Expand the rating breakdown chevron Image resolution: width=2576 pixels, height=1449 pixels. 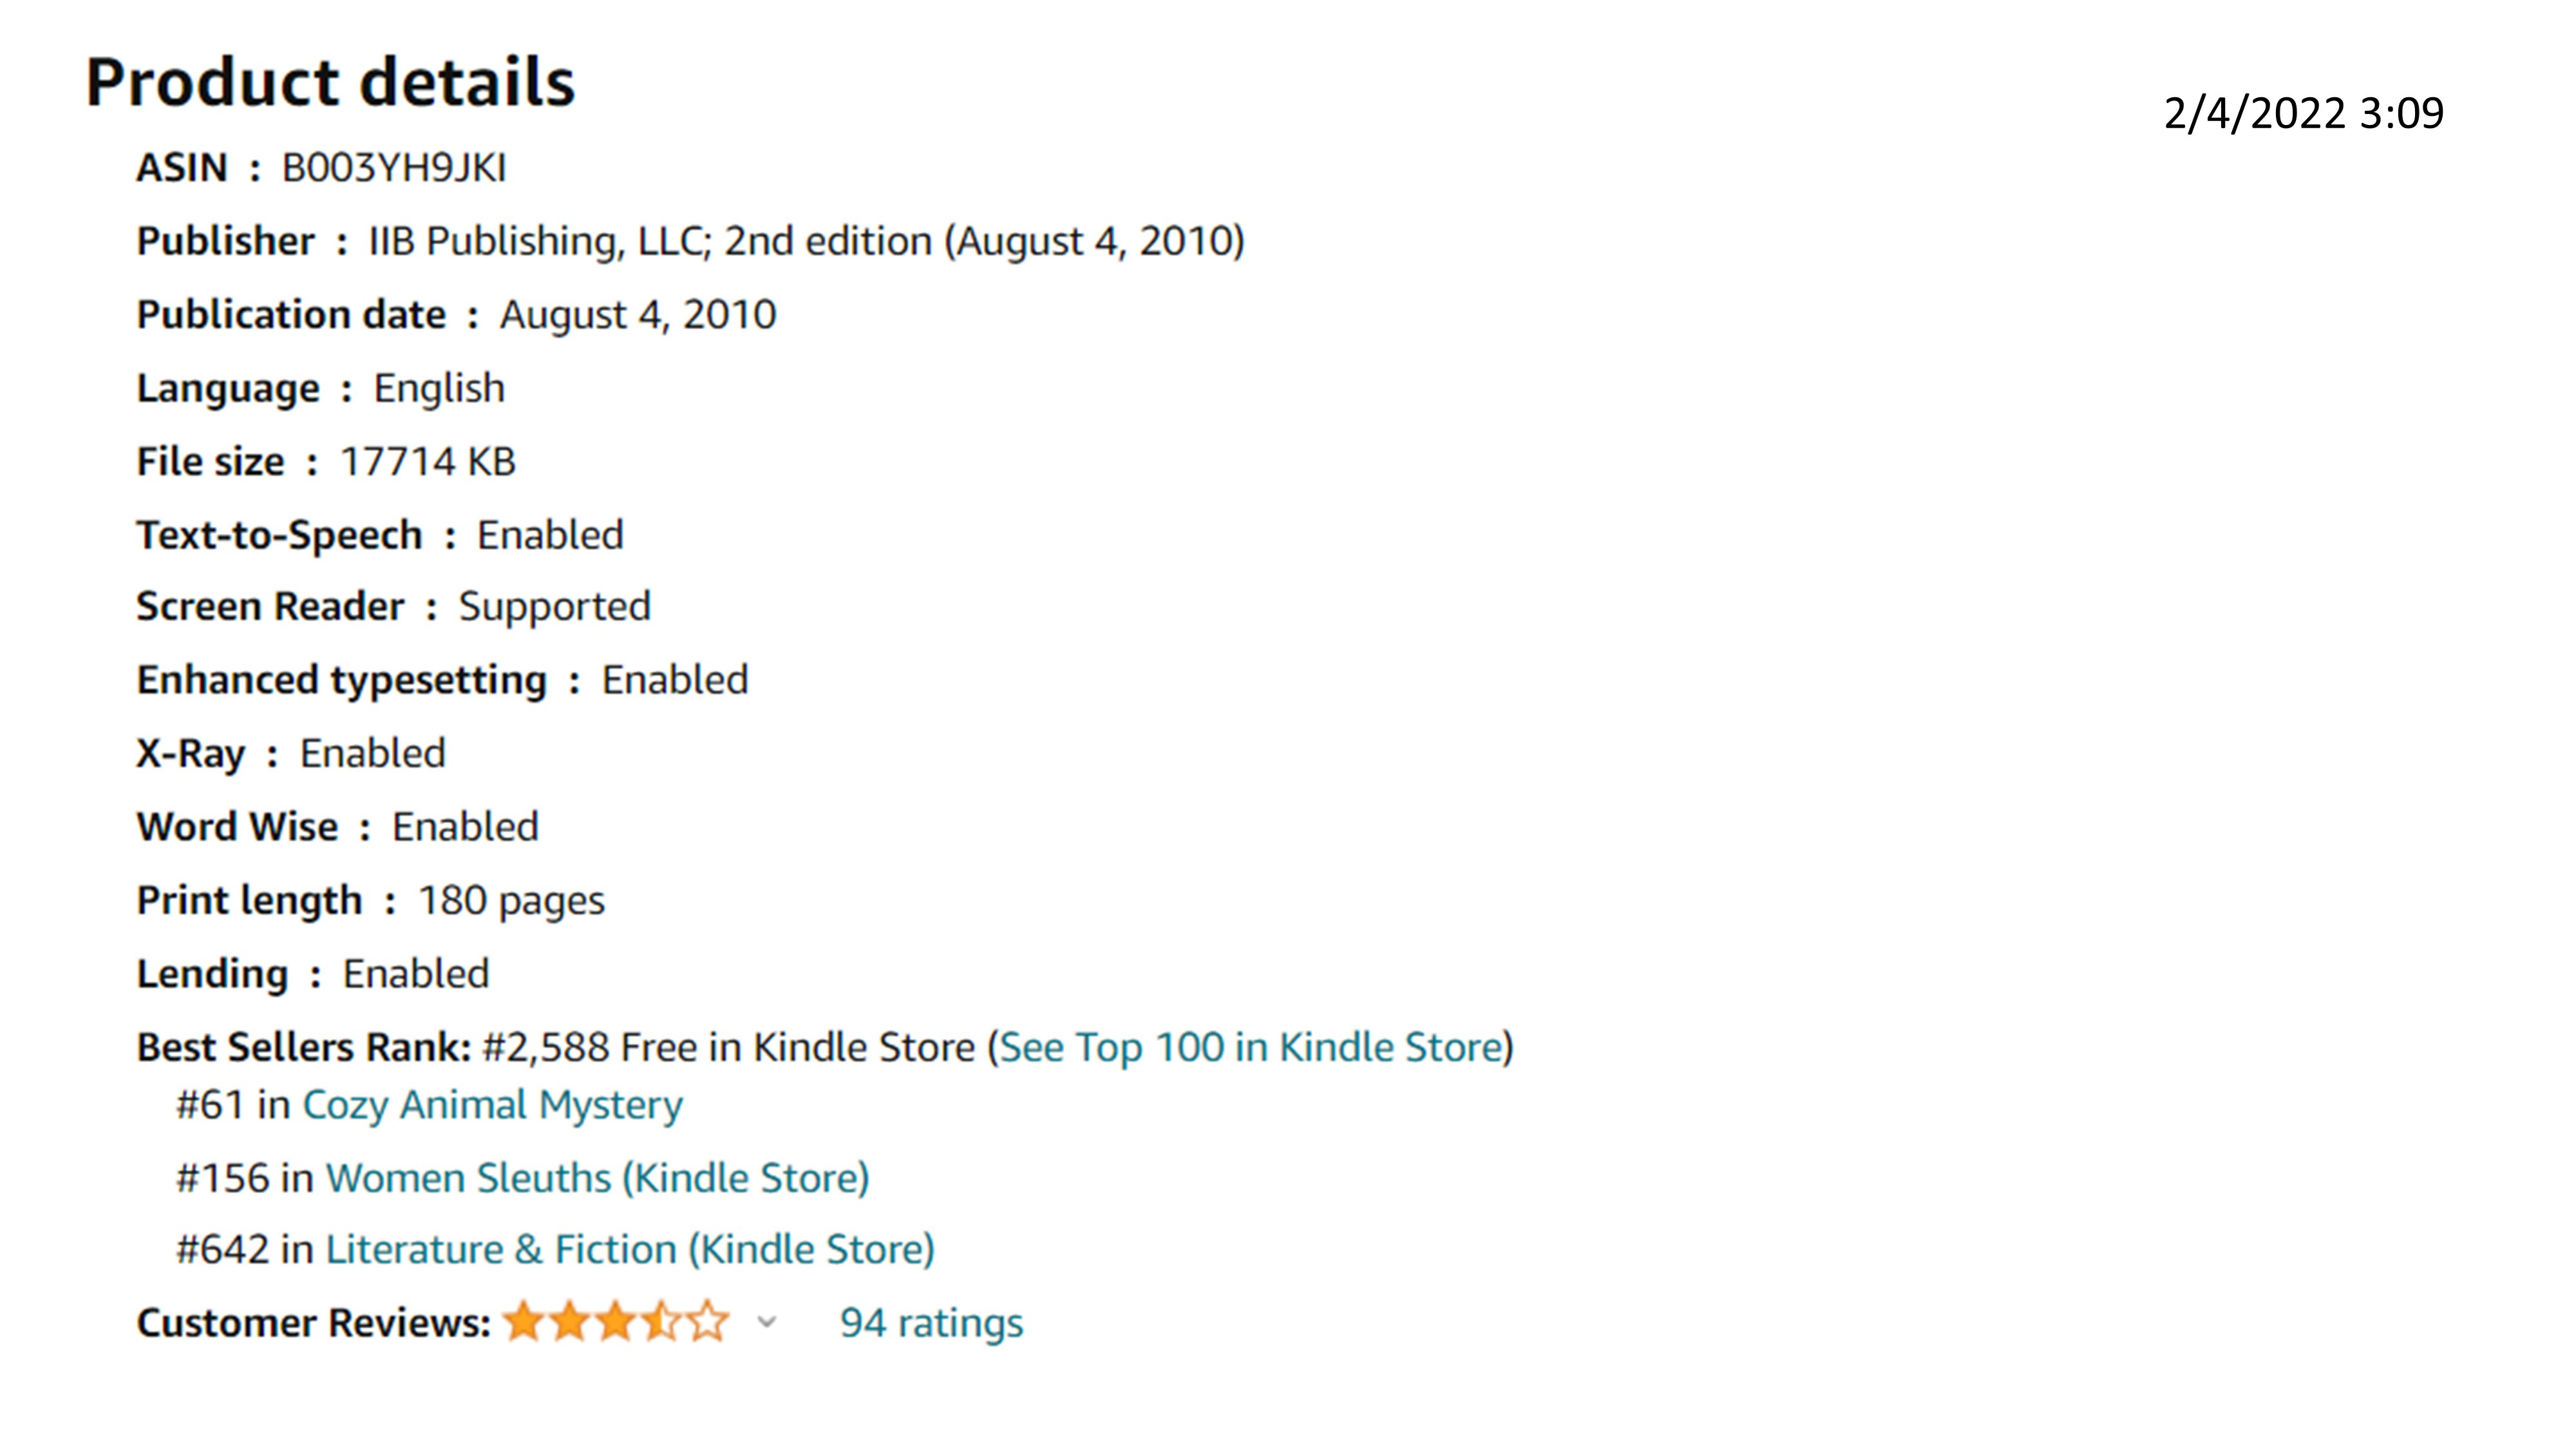[x=767, y=1322]
